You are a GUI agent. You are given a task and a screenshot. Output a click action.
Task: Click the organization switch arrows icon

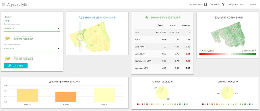[x=205, y=5]
